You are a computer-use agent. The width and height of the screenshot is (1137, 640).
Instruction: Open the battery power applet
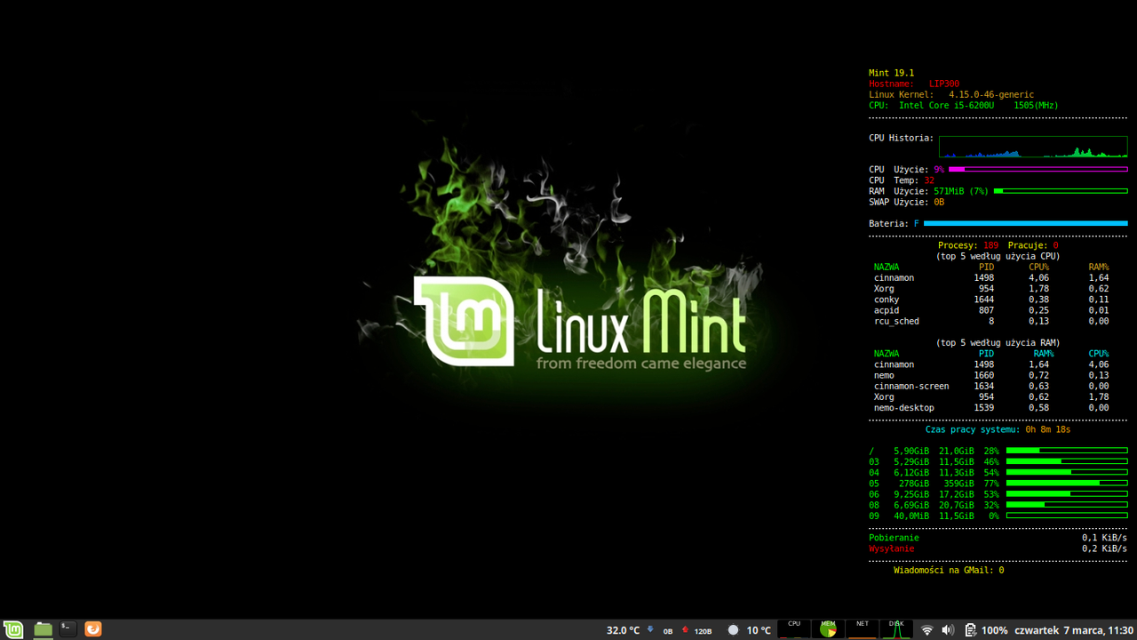pyautogui.click(x=970, y=630)
